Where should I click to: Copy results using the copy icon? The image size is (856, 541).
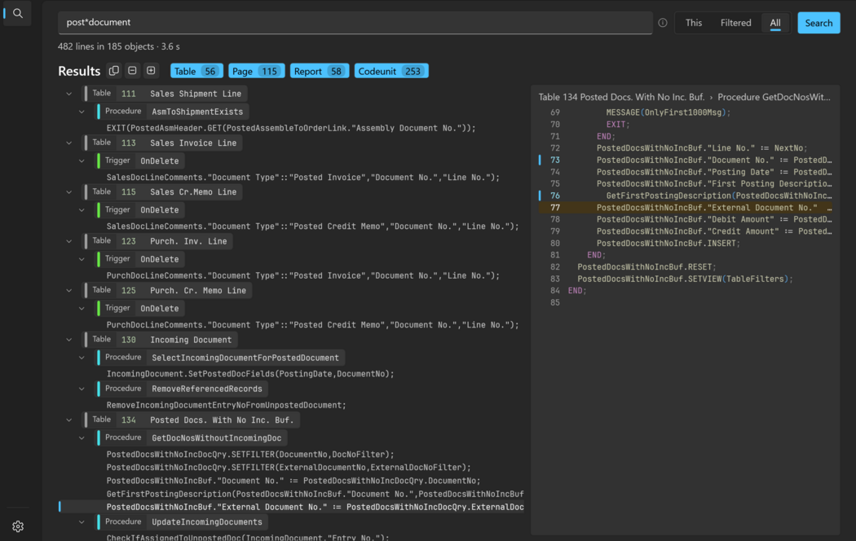[114, 71]
